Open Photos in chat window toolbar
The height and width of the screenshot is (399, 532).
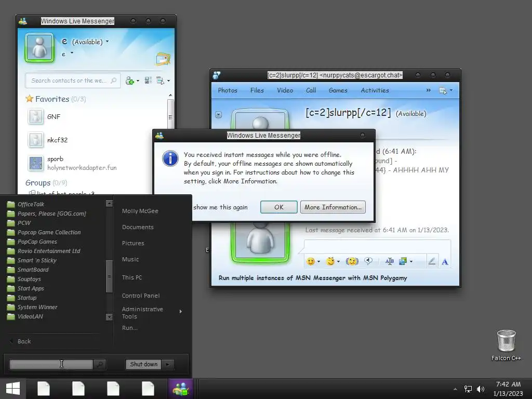(x=228, y=90)
